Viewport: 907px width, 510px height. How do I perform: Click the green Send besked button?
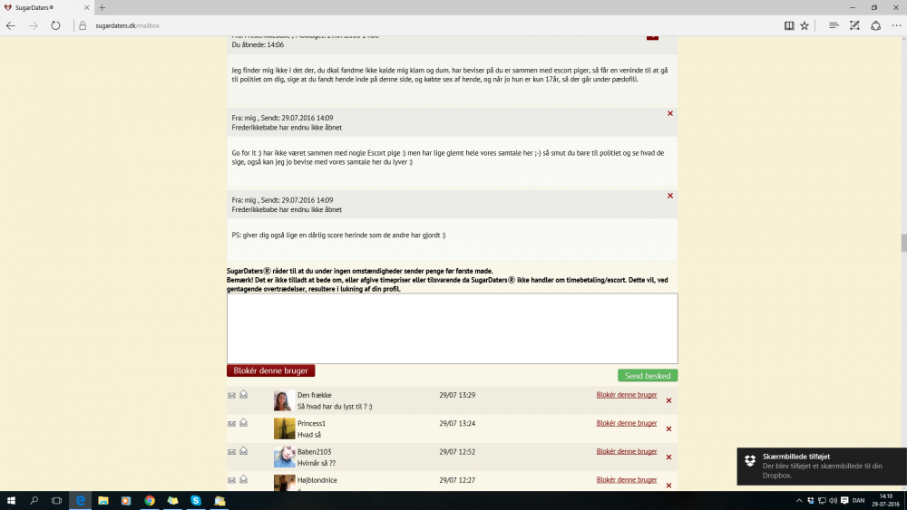[x=648, y=375]
